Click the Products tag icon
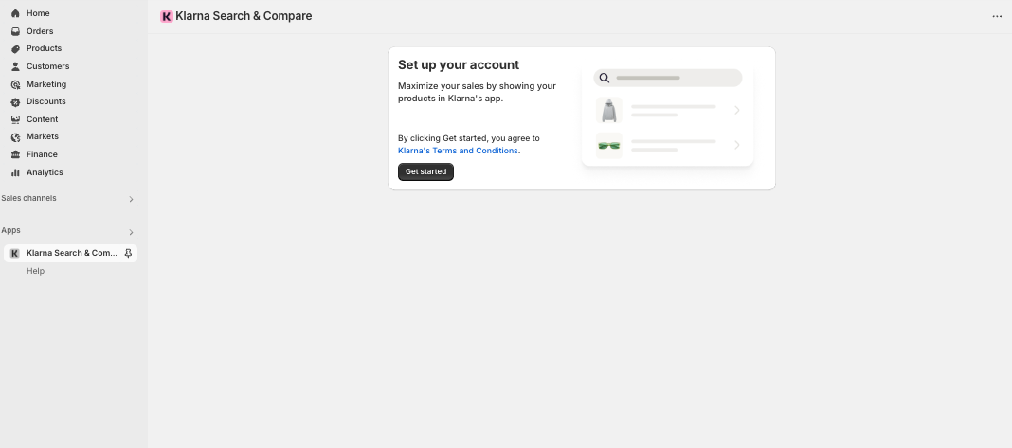This screenshot has width=1012, height=448. click(x=15, y=49)
